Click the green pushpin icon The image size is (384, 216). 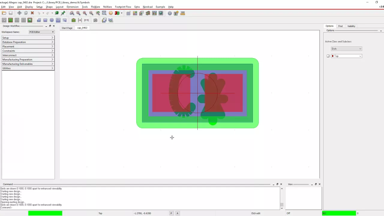pos(63,13)
